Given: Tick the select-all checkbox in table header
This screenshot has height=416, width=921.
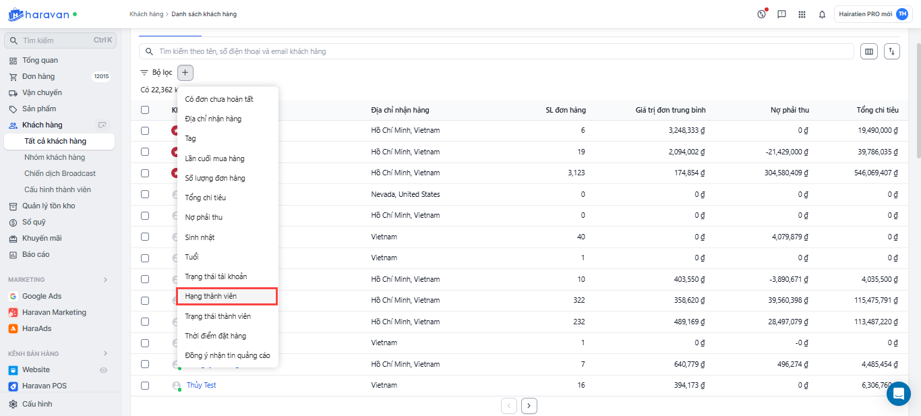Looking at the screenshot, I should click(x=145, y=110).
